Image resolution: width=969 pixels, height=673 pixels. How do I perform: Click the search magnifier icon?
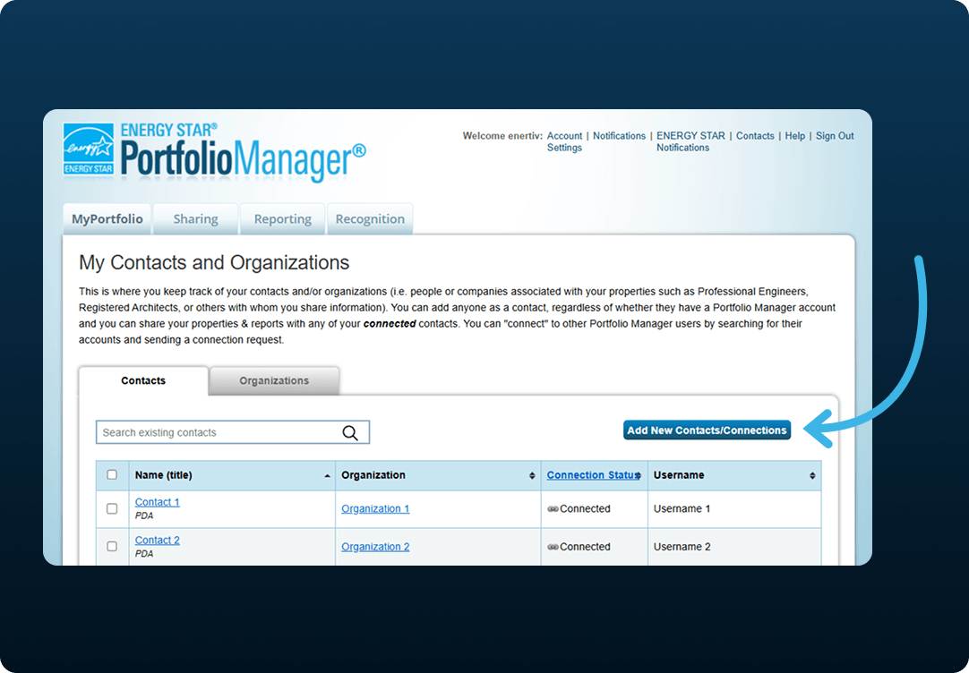pos(350,433)
